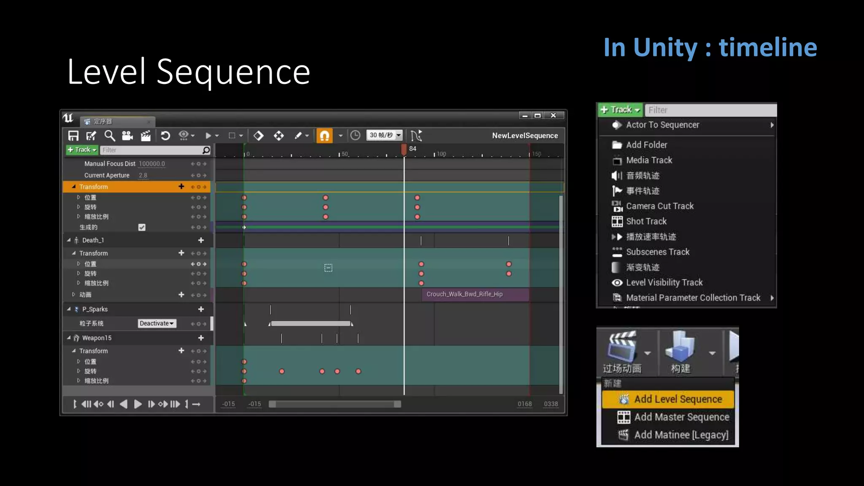Jump to the start with the first transport button
Image resolution: width=864 pixels, height=486 pixels.
pyautogui.click(x=75, y=404)
